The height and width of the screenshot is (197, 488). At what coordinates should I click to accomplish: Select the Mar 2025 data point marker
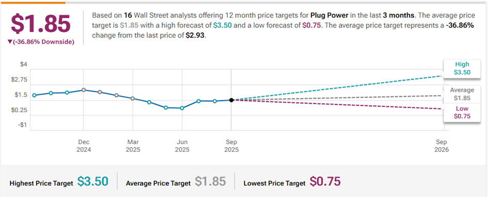(x=133, y=98)
